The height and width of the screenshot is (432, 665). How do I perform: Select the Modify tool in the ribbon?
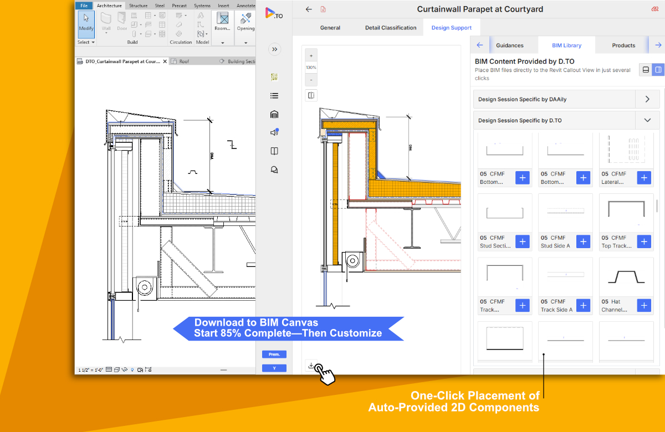86,23
